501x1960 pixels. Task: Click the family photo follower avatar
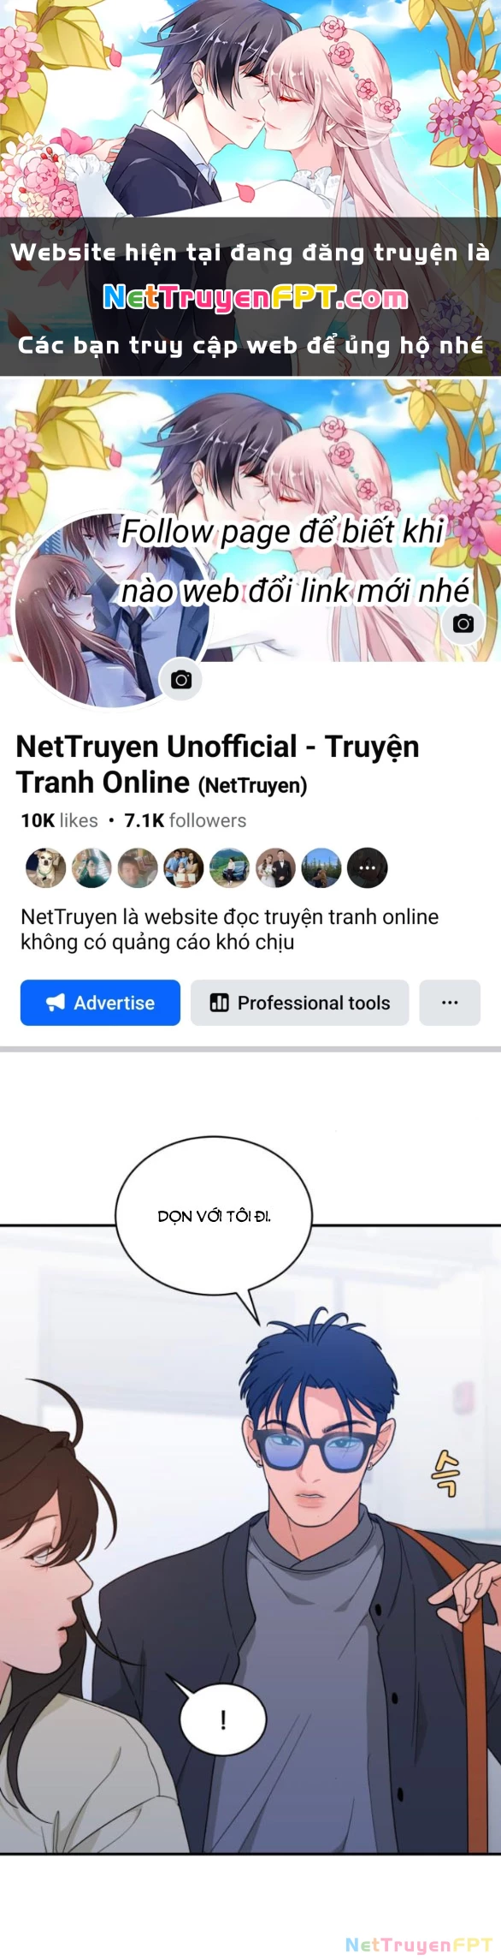[183, 867]
